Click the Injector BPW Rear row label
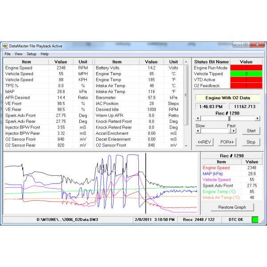267x267 pixels. (x=23, y=133)
